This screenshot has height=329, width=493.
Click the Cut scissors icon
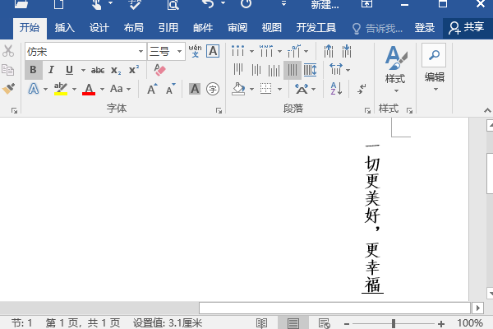(x=8, y=51)
